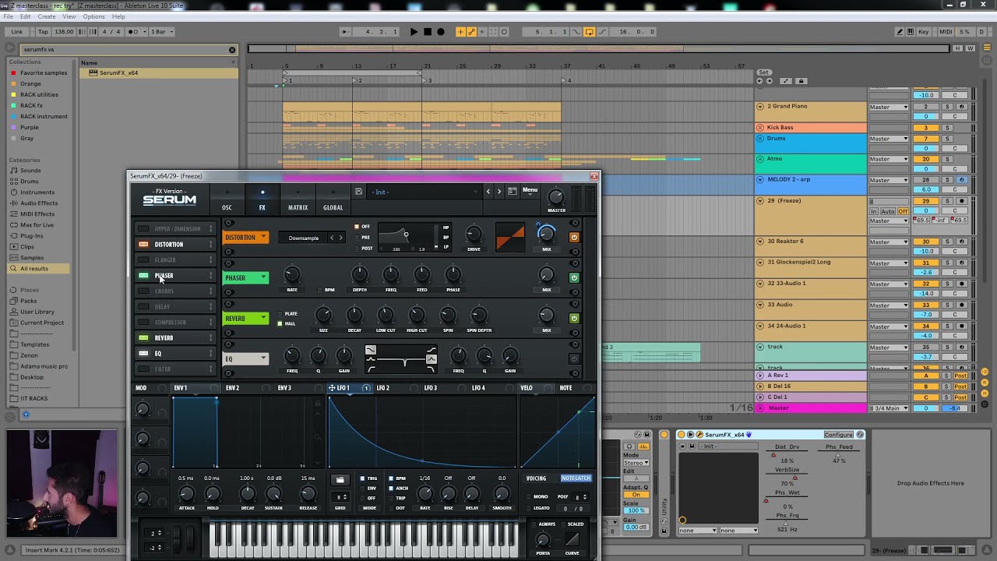The height and width of the screenshot is (561, 997).
Task: Open the 3/4 Main output dropdown
Action: click(889, 408)
